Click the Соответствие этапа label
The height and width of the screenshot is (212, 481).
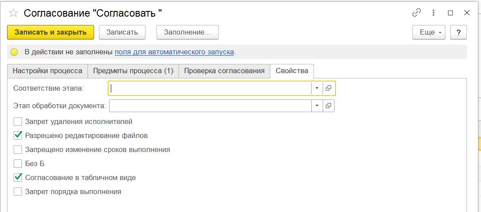pyautogui.click(x=48, y=88)
